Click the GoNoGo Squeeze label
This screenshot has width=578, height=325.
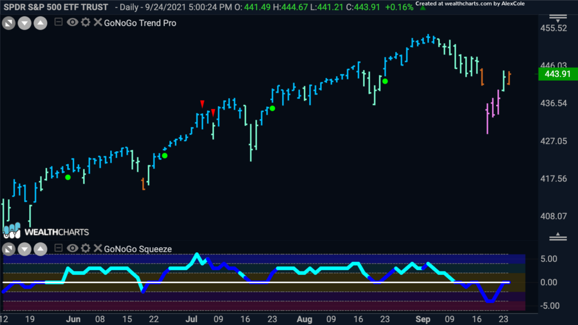(138, 249)
